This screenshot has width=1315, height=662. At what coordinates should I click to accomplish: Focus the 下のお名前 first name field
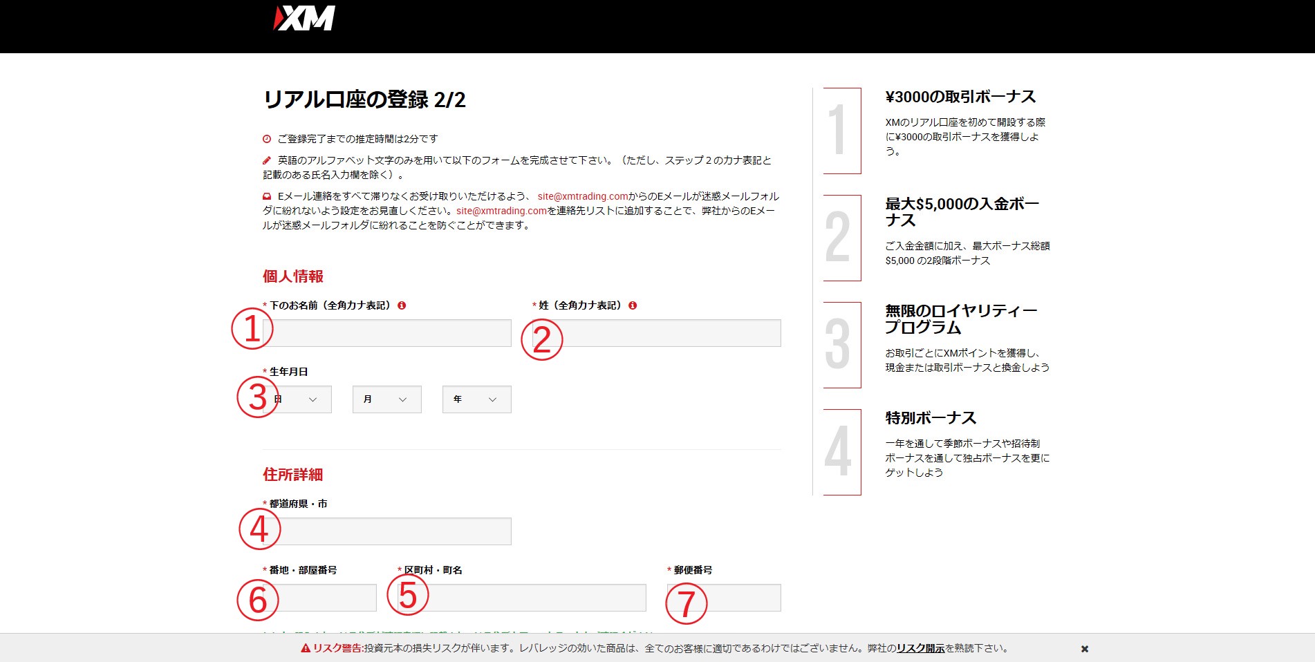tap(387, 333)
